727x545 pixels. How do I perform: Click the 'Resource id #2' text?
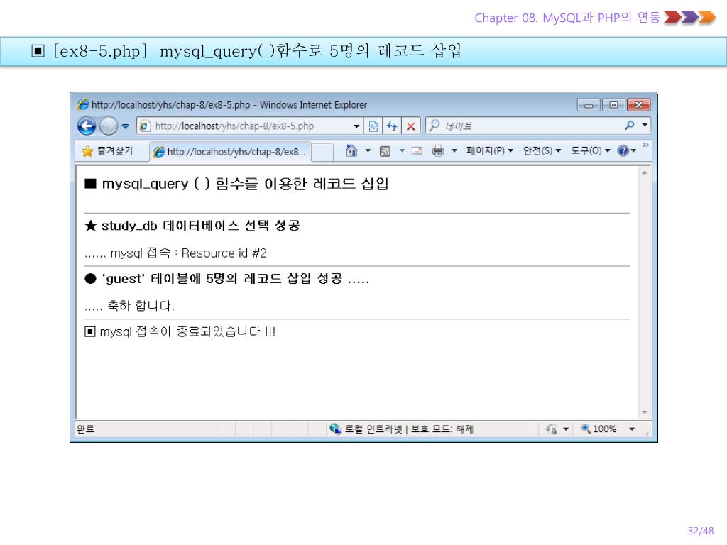coord(224,253)
